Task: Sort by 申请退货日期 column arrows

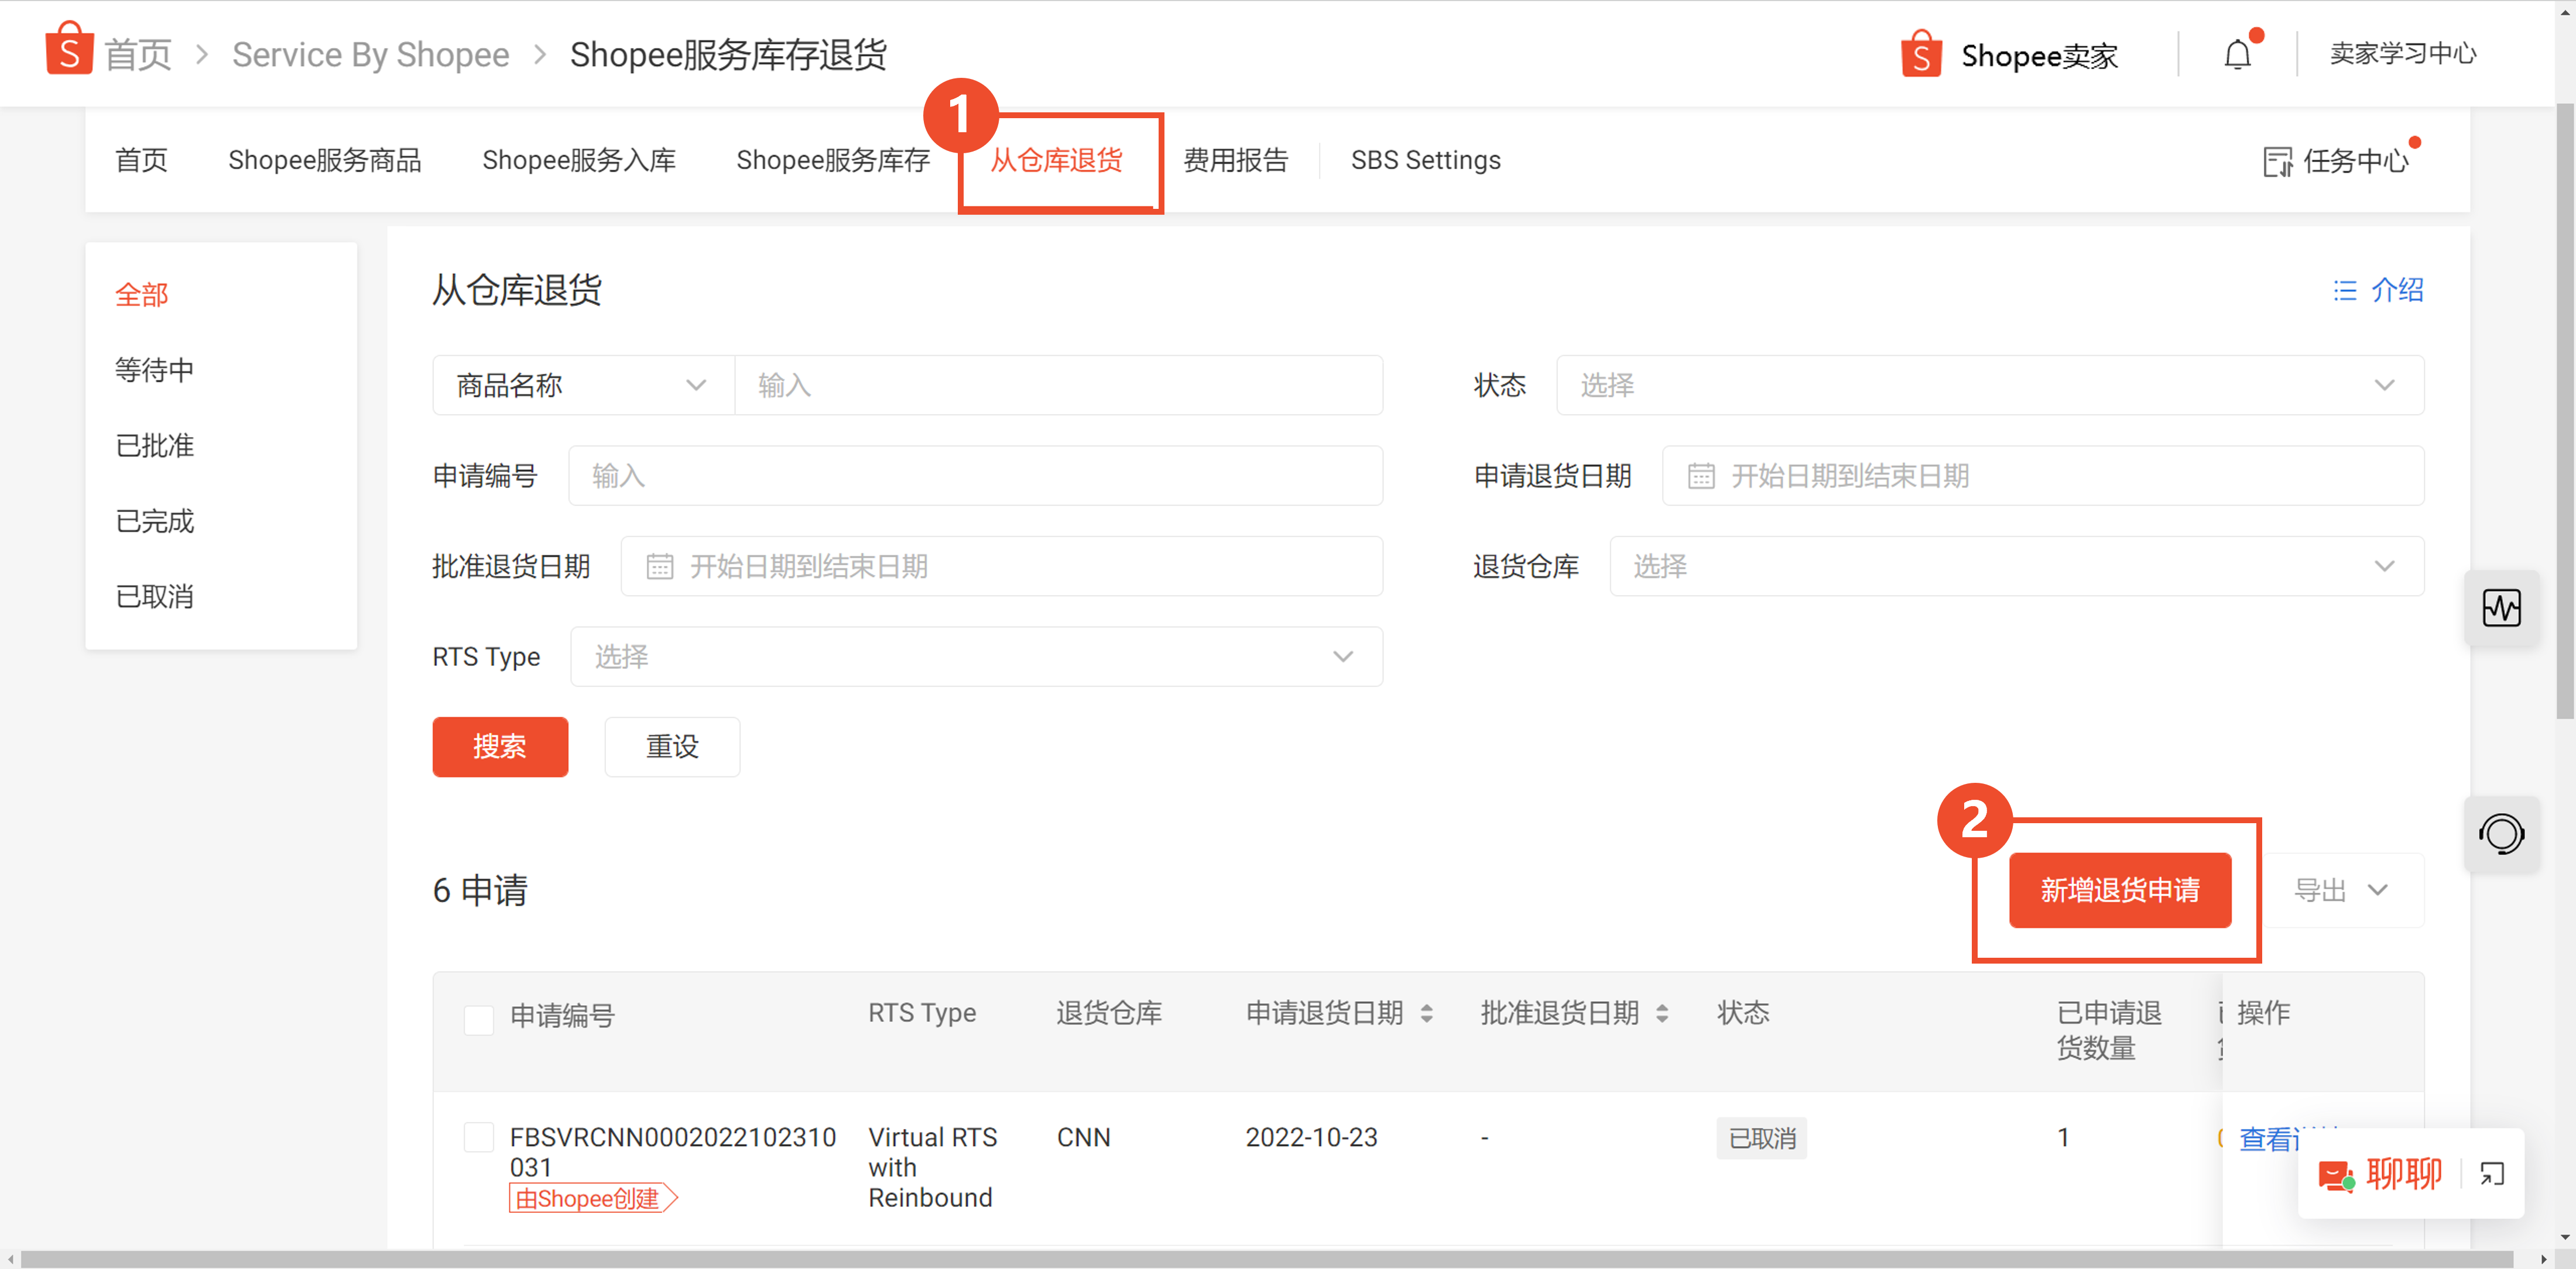Action: pos(1427,1013)
